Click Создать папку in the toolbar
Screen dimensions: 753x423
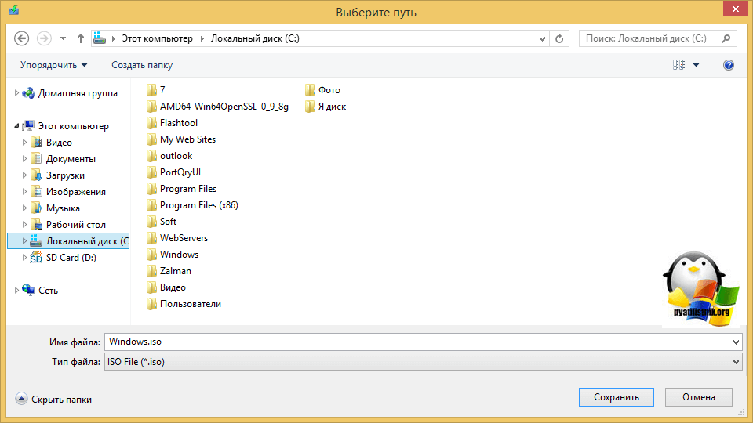click(142, 65)
